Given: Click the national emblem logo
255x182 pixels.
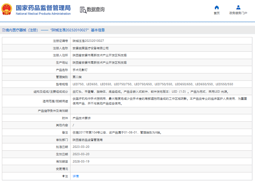Looking at the screenshot, I should tap(7, 9).
